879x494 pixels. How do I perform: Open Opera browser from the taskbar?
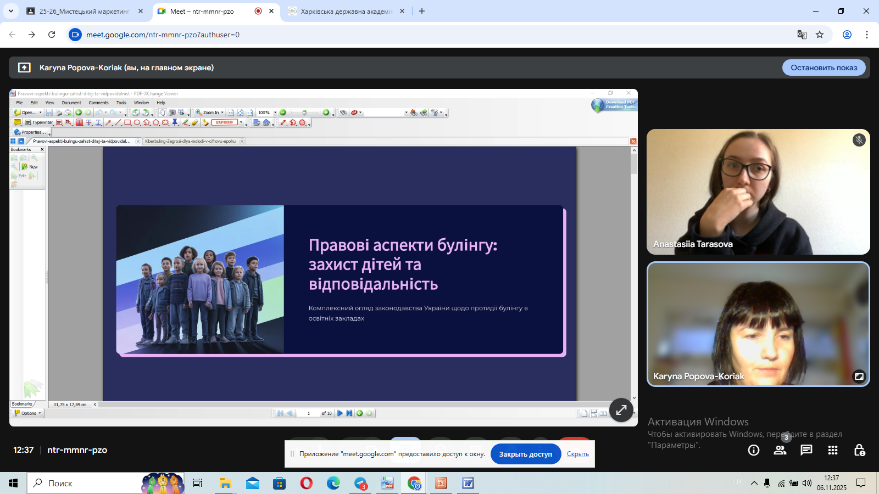pyautogui.click(x=307, y=483)
